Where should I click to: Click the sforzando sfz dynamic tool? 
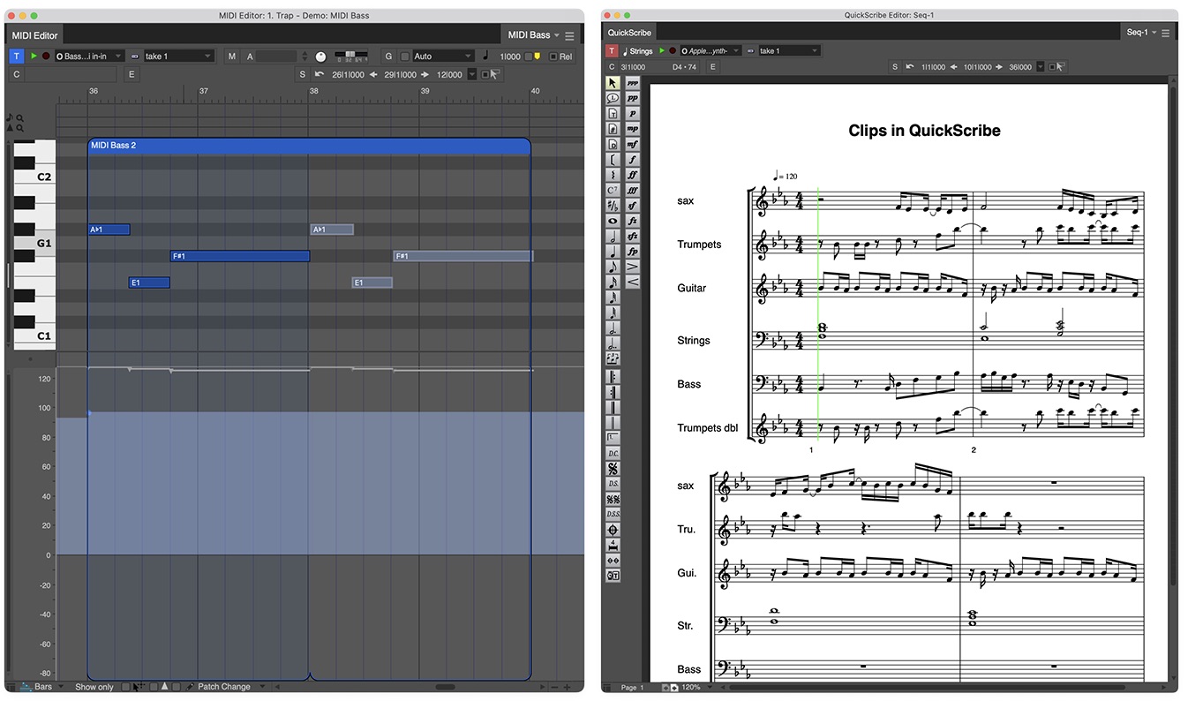[x=633, y=236]
